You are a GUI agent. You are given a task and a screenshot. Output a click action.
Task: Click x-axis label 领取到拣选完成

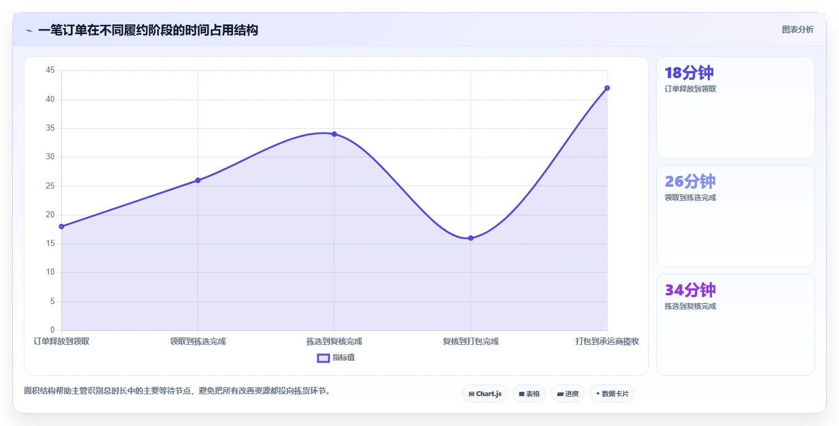pos(198,341)
